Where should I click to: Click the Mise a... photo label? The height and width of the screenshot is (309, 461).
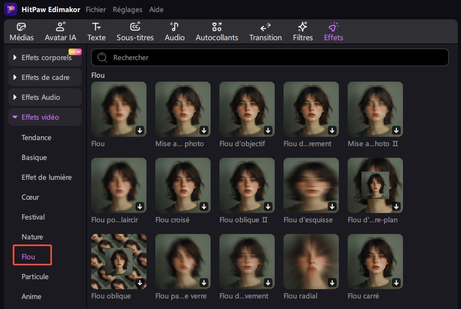click(179, 144)
